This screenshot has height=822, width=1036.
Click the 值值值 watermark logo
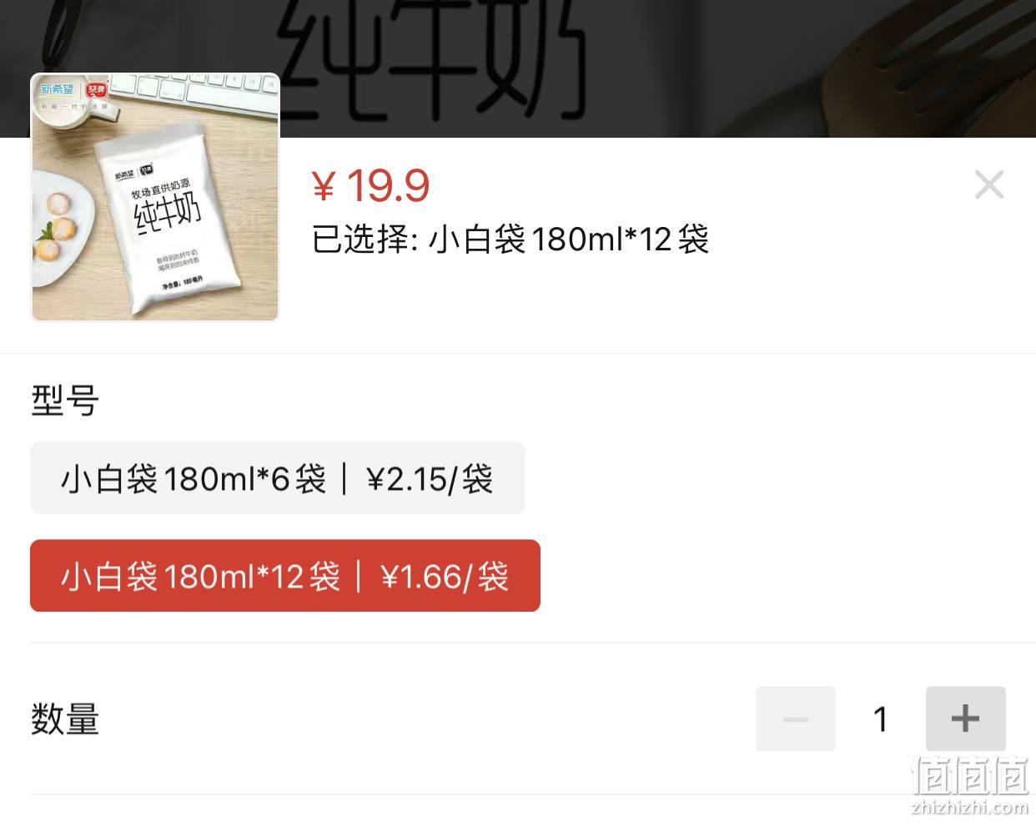(970, 775)
